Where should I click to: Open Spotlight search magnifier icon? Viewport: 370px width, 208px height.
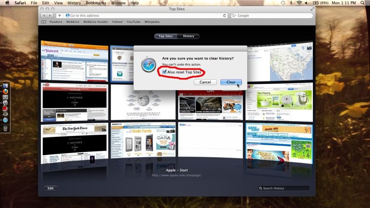(x=362, y=3)
